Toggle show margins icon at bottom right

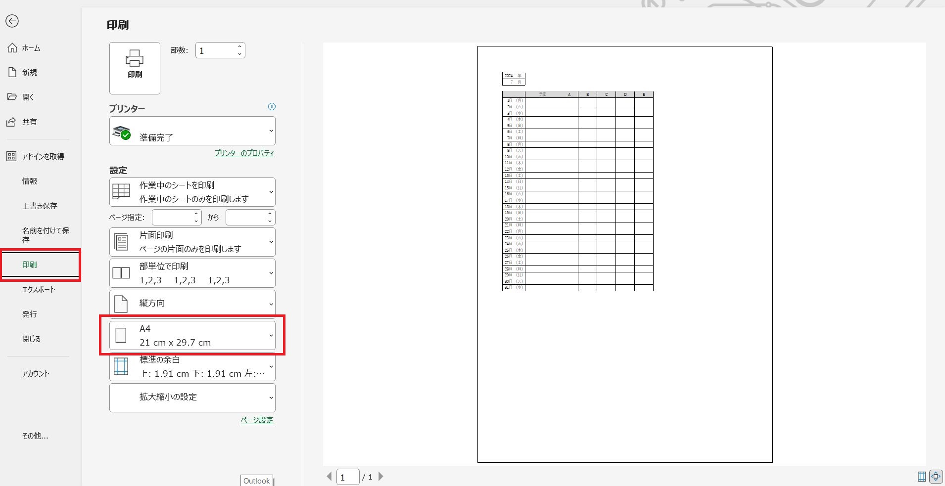pos(922,477)
